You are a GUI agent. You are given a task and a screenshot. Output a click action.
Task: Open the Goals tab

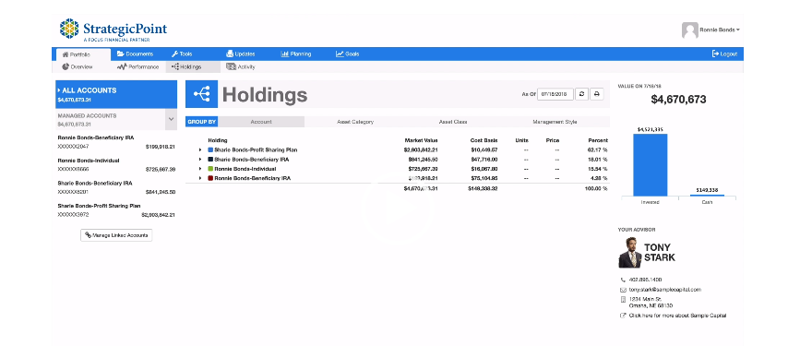pyautogui.click(x=348, y=54)
